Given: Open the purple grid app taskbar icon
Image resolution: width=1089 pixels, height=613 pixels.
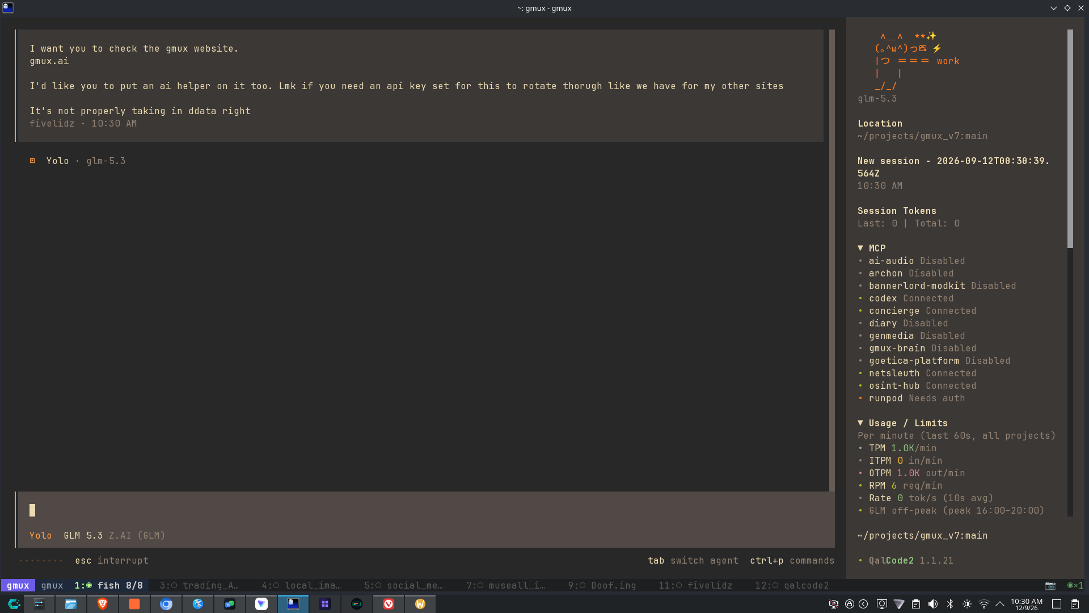Looking at the screenshot, I should point(325,604).
